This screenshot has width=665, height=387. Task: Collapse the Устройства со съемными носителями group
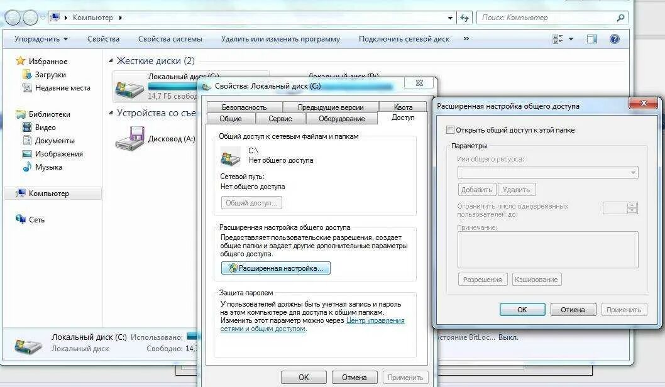tap(111, 112)
